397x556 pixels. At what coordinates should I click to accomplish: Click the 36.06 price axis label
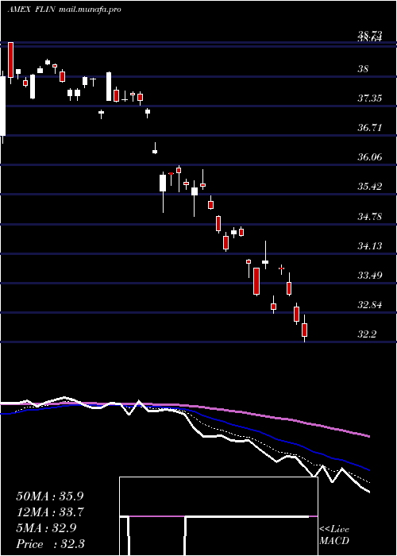pos(370,157)
